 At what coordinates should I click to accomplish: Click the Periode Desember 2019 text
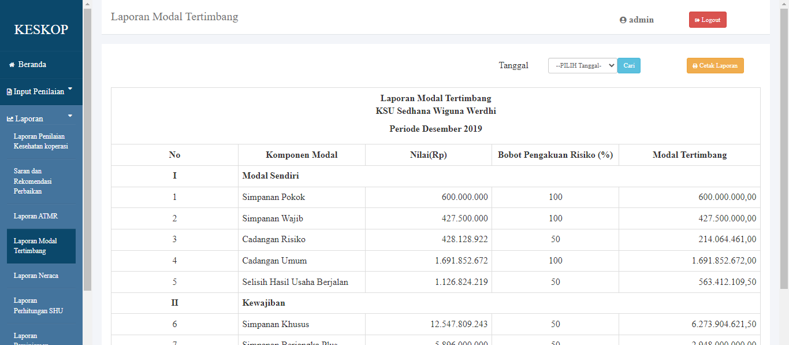pyautogui.click(x=436, y=129)
